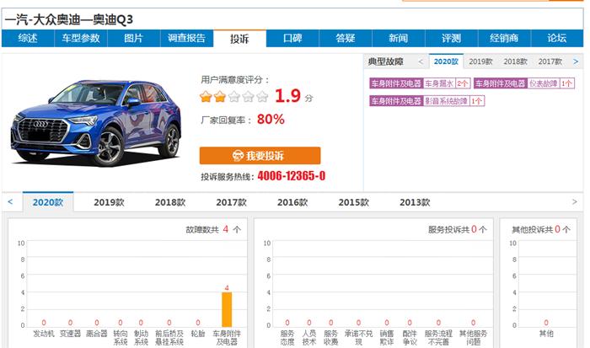Open the 综述 overview tab
The width and height of the screenshot is (590, 348).
click(28, 39)
